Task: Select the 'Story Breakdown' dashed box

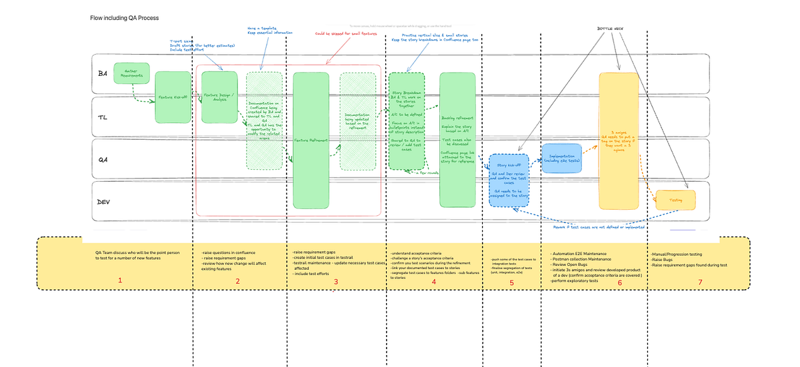Action: (407, 121)
